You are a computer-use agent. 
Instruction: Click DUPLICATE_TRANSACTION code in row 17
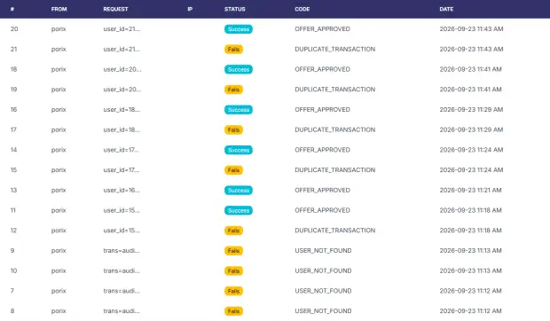(x=335, y=129)
